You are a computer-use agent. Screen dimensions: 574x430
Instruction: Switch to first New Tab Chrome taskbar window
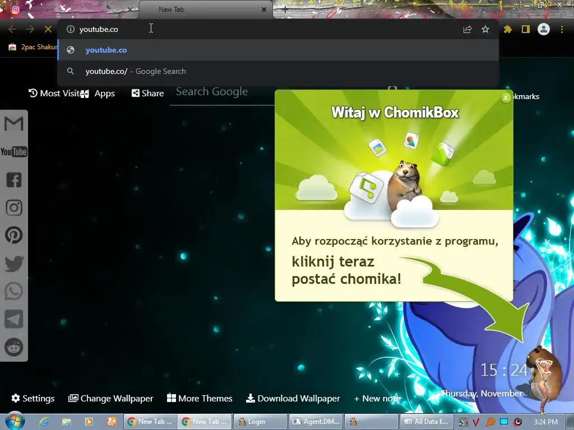click(150, 422)
